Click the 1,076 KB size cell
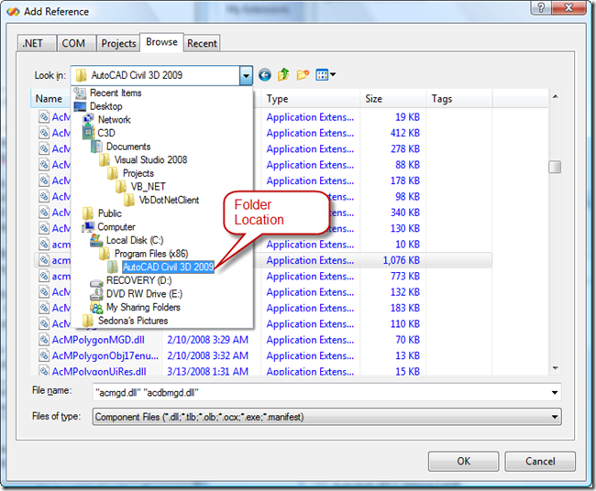The width and height of the screenshot is (596, 491). click(x=401, y=260)
